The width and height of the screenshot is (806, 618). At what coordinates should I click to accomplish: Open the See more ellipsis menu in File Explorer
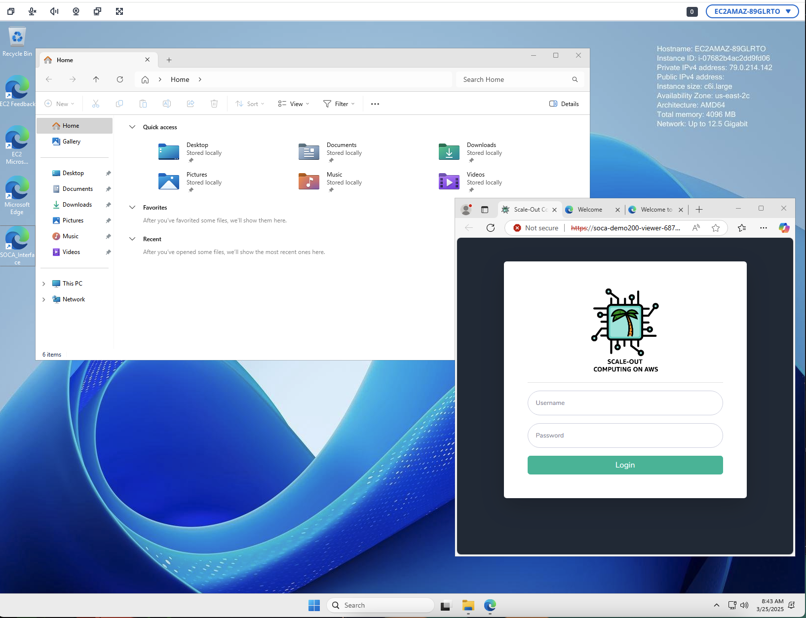coord(375,104)
